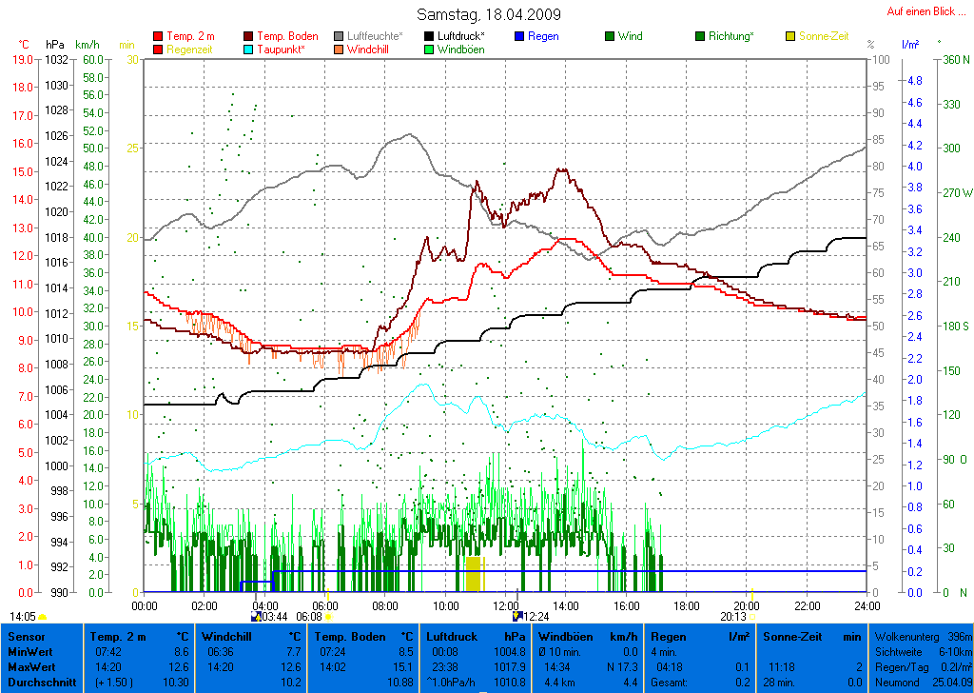The height and width of the screenshot is (693, 974).
Task: Click the moon icon next to 12:24
Action: click(518, 617)
